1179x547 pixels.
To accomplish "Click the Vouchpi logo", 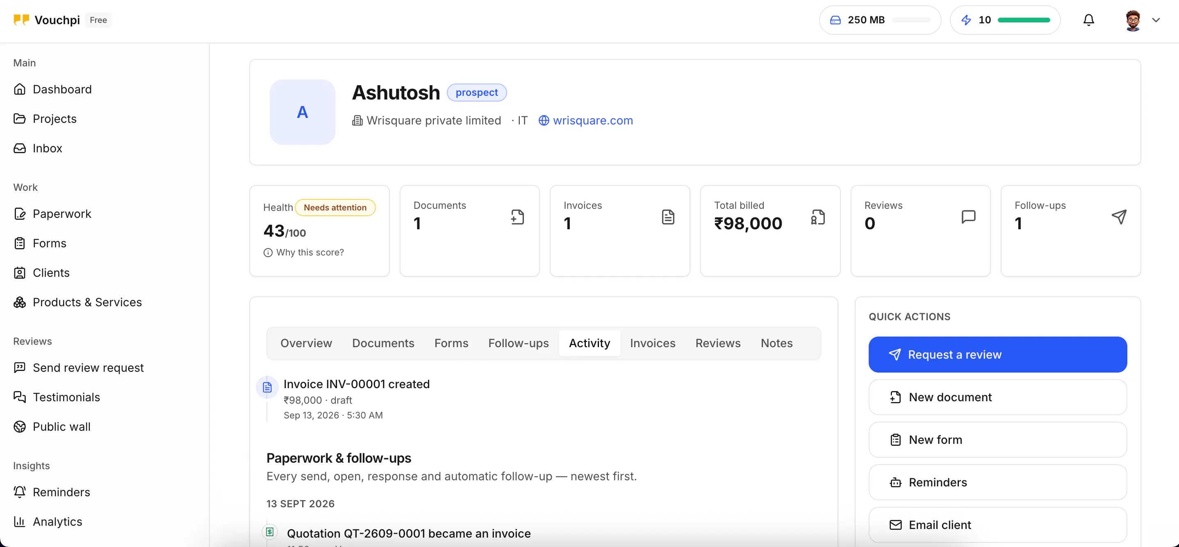I will (47, 20).
